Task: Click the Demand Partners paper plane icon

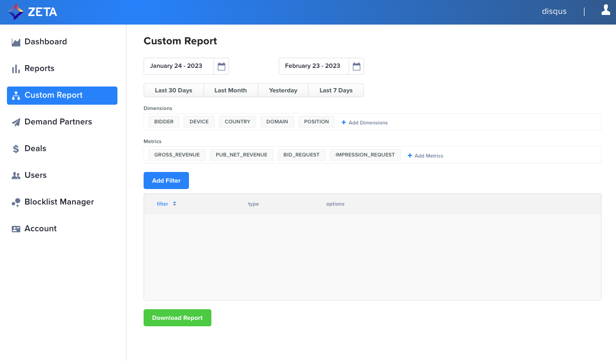Action: tap(16, 122)
